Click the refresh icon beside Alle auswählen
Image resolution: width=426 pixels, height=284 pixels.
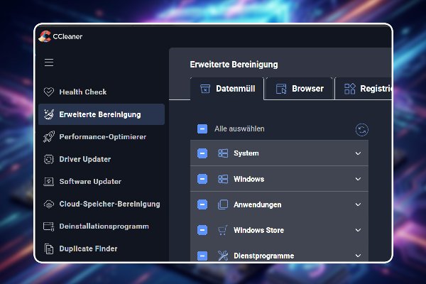click(x=362, y=130)
